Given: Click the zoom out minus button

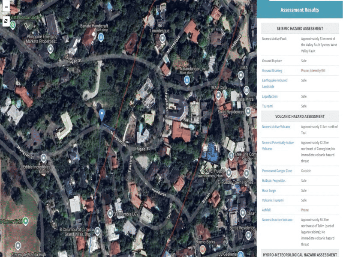Looking at the screenshot, I should pos(6,7).
